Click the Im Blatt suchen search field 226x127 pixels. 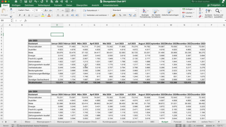click(x=205, y=1)
